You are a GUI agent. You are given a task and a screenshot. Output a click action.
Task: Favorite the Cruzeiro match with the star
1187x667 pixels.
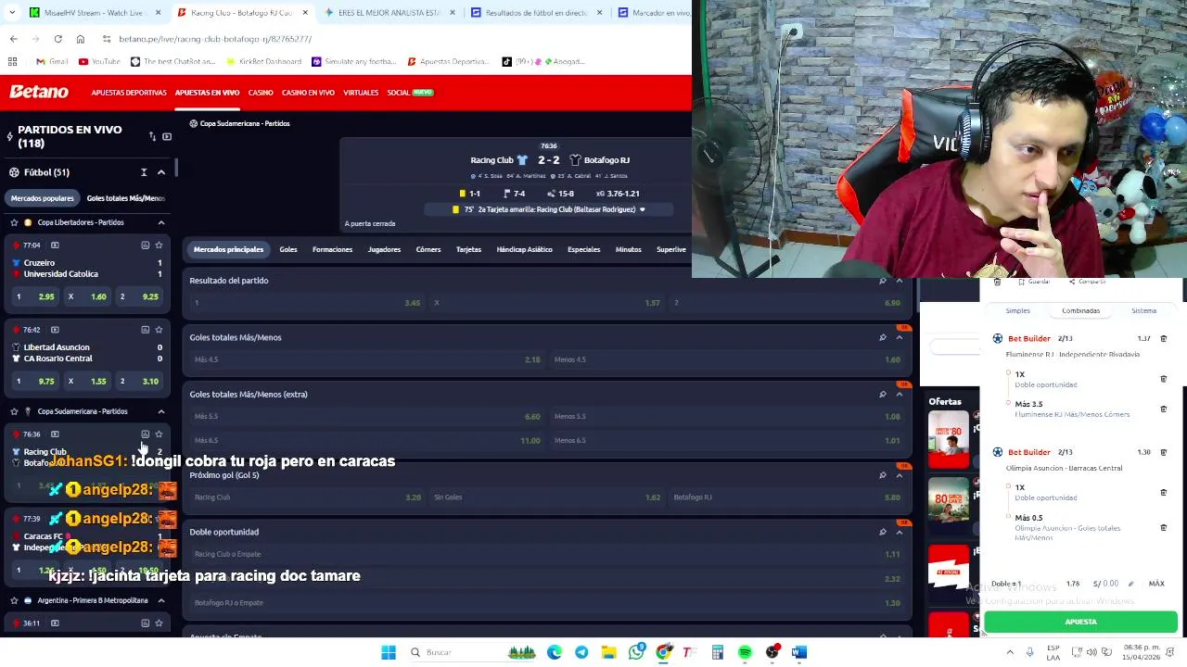coord(159,245)
